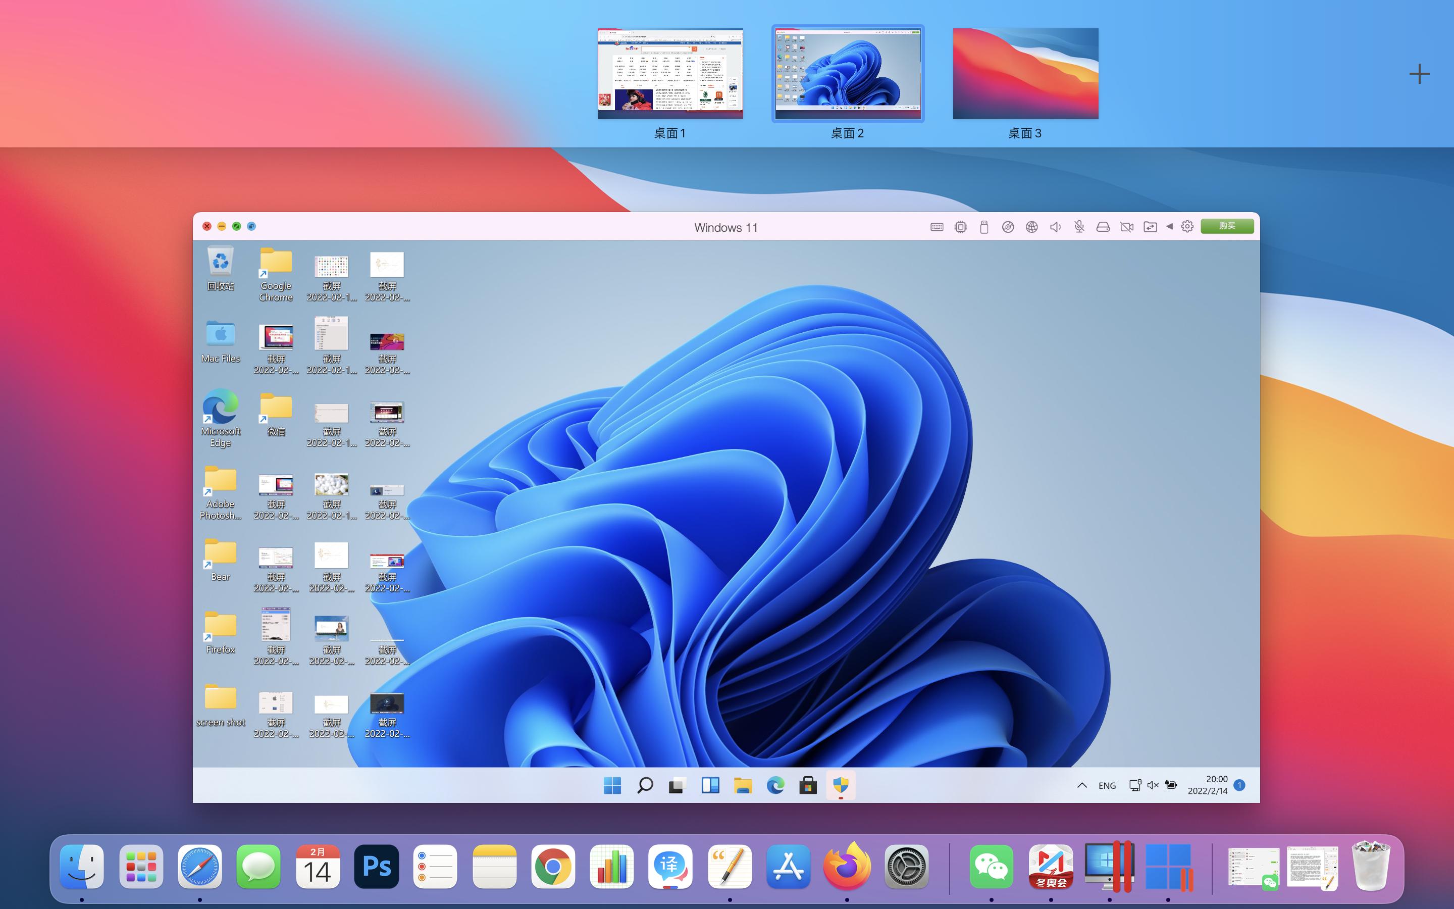
Task: Select the Microsoft Edge desktop shortcut
Action: click(x=221, y=419)
